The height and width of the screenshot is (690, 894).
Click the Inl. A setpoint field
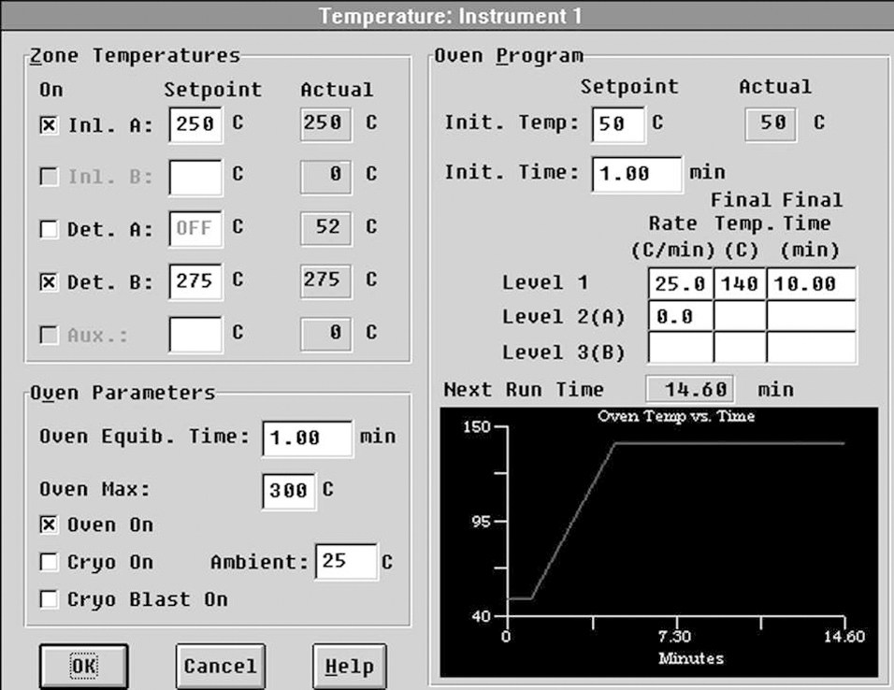pyautogui.click(x=195, y=124)
